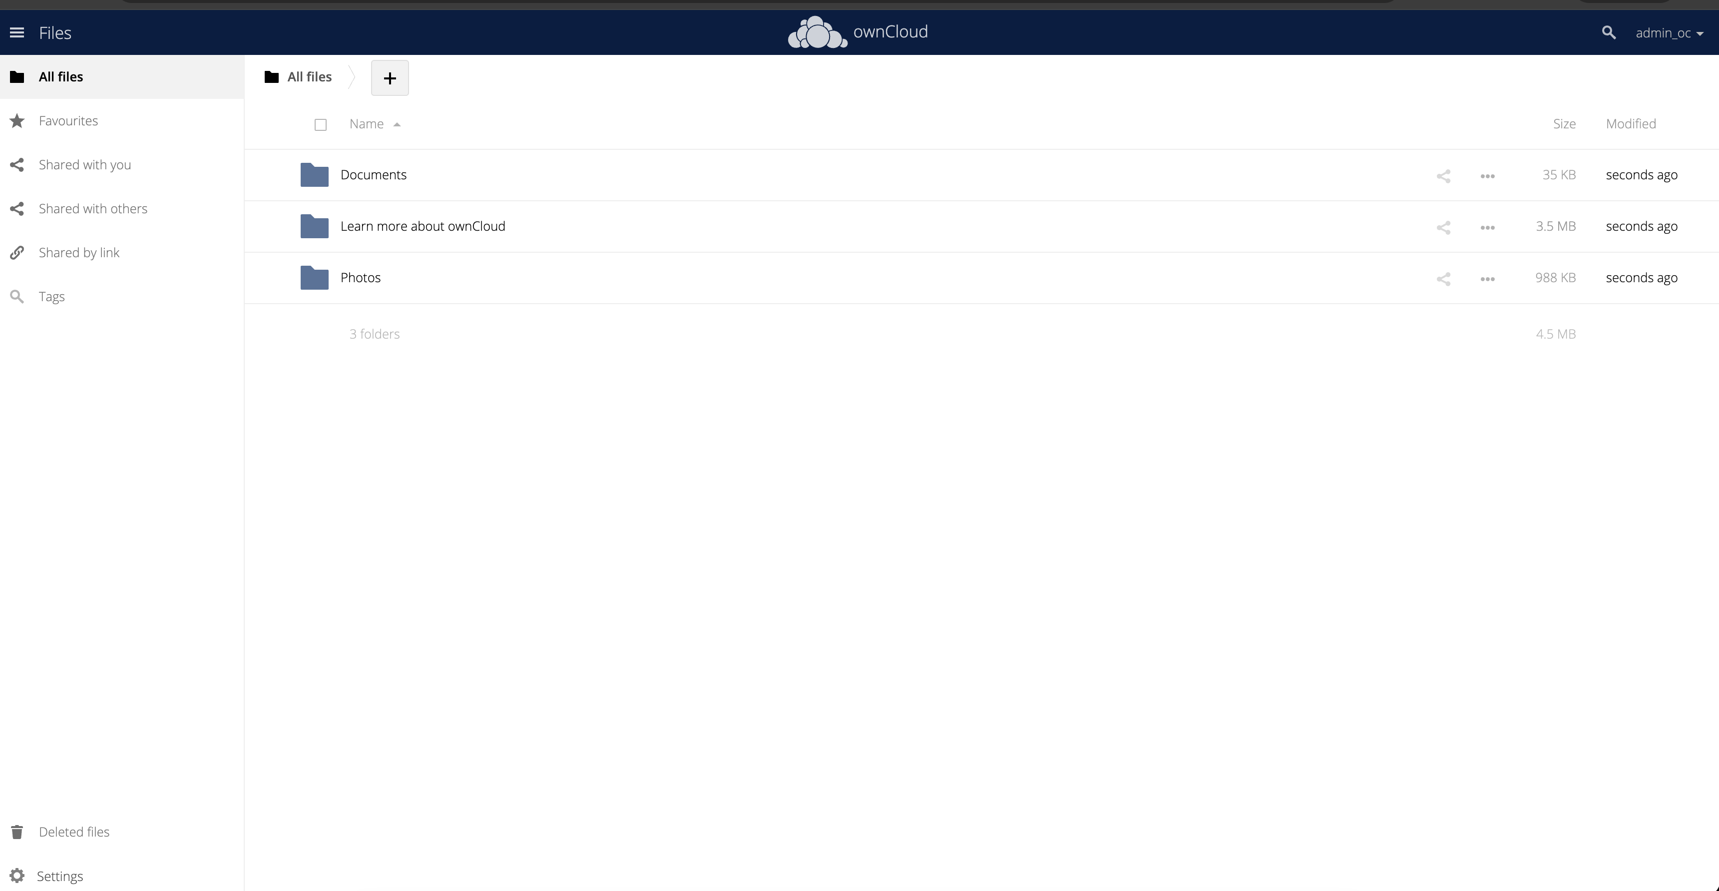Switch to Shared with others view
Image resolution: width=1719 pixels, height=891 pixels.
point(93,208)
